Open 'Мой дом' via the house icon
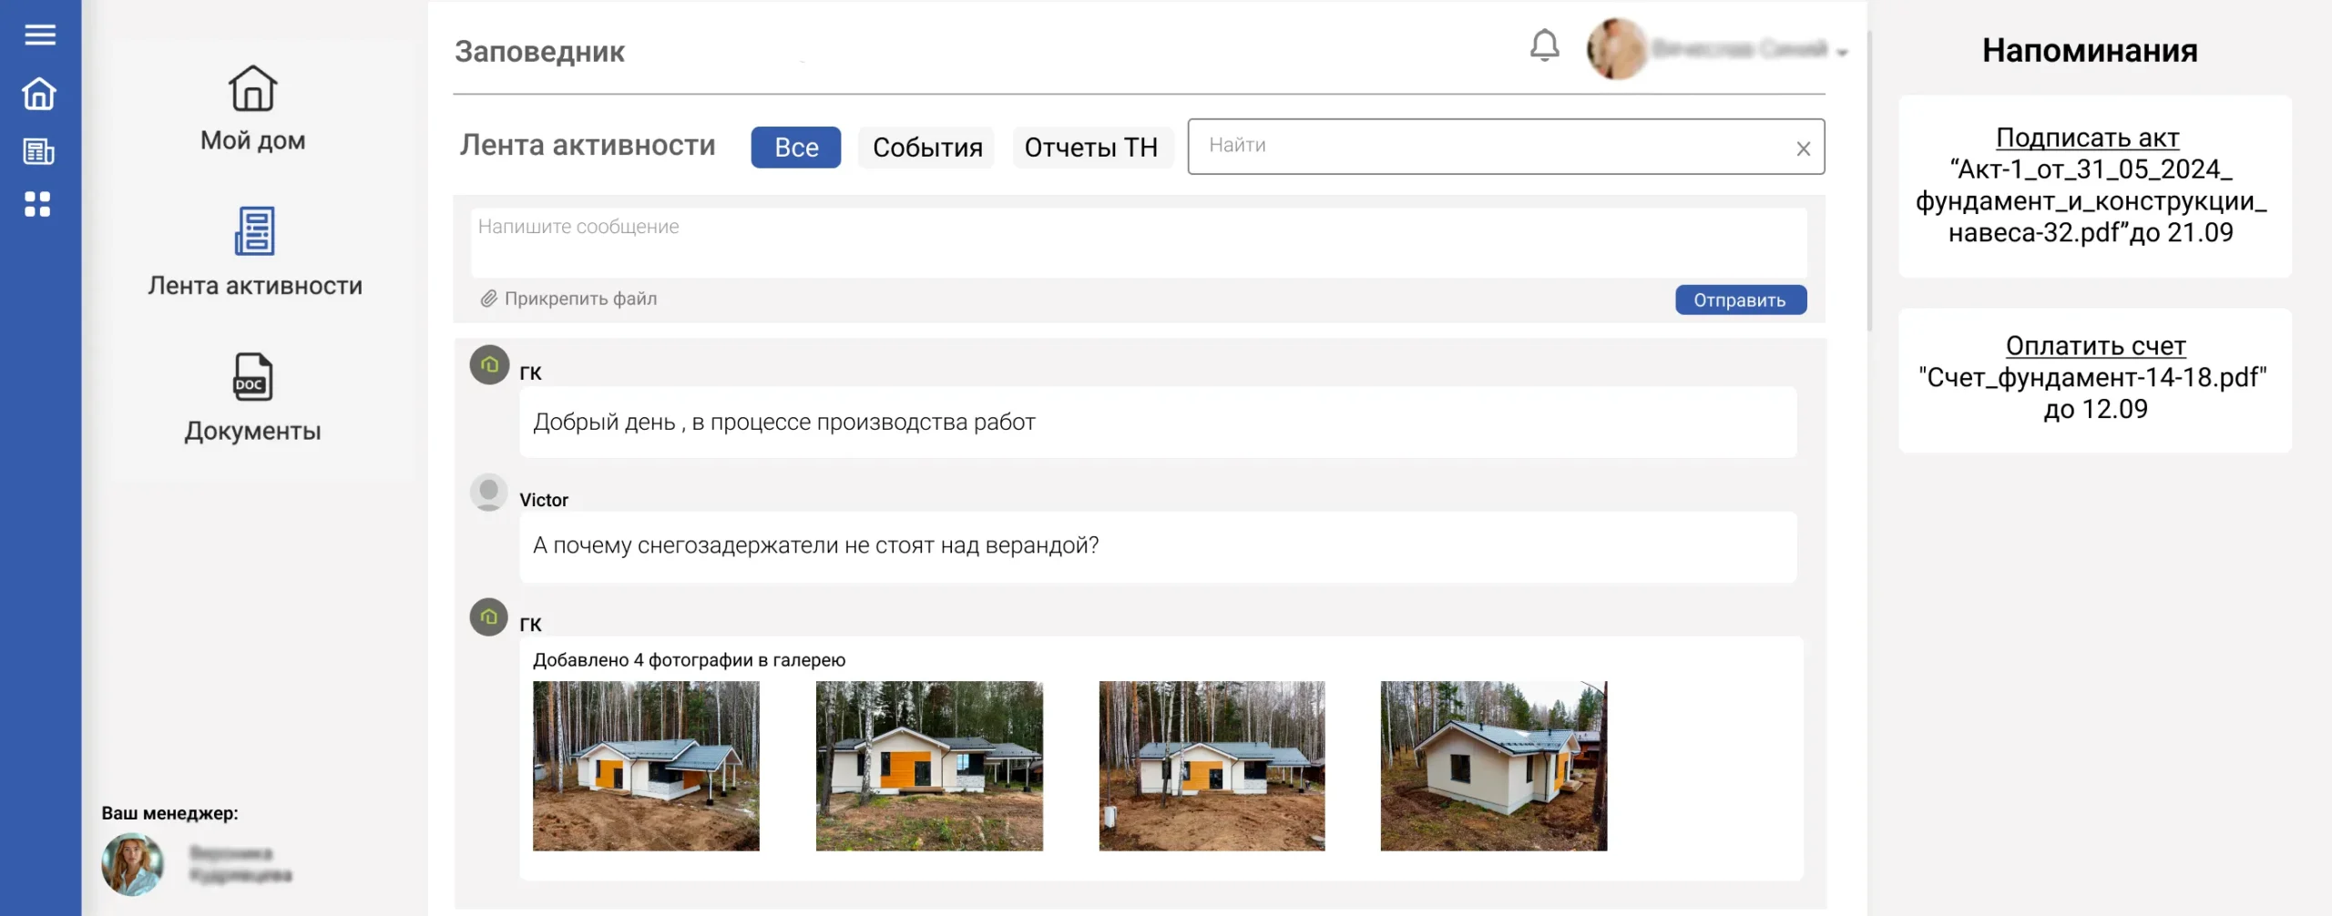Viewport: 2332px width, 916px height. pos(251,88)
